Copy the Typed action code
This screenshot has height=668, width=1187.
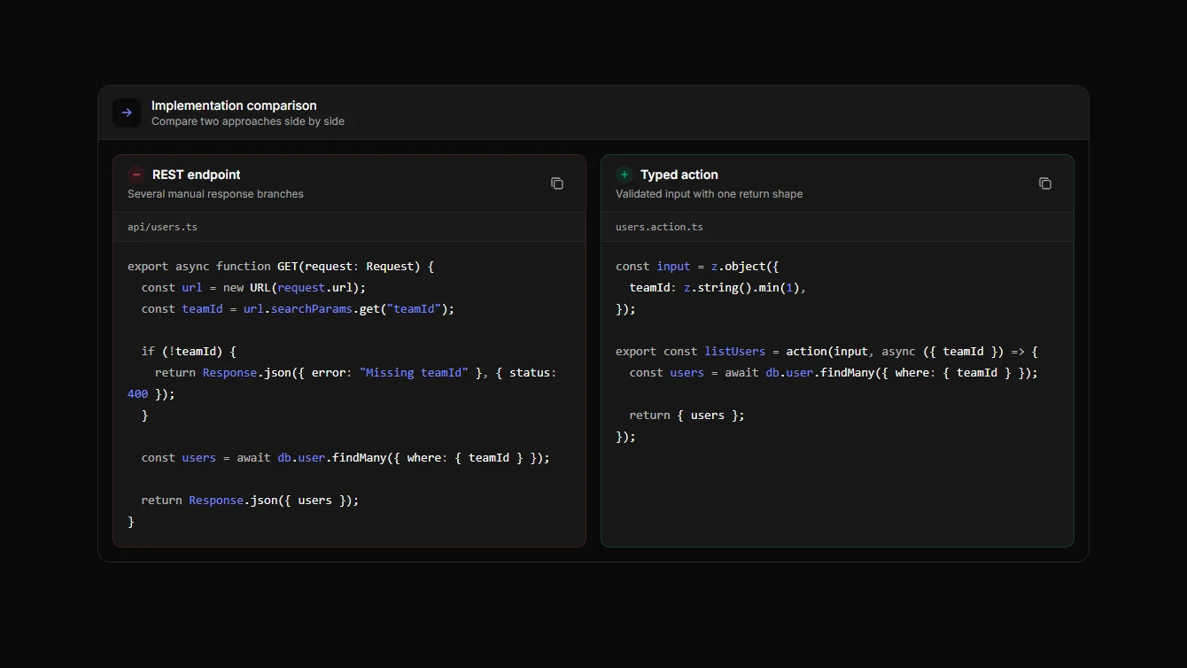click(1045, 183)
